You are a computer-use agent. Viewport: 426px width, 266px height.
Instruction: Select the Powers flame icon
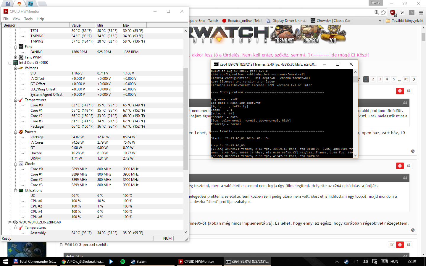click(x=21, y=132)
